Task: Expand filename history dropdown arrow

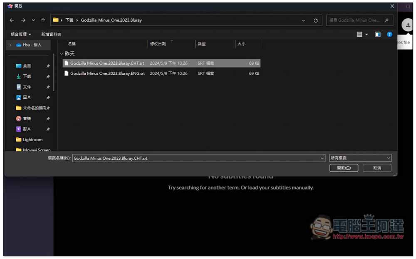Action: click(322, 159)
